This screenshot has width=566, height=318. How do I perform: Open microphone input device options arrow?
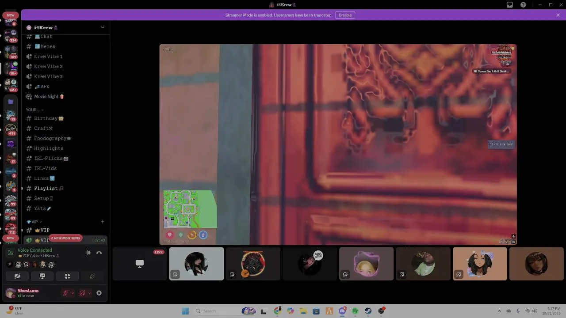tap(73, 293)
